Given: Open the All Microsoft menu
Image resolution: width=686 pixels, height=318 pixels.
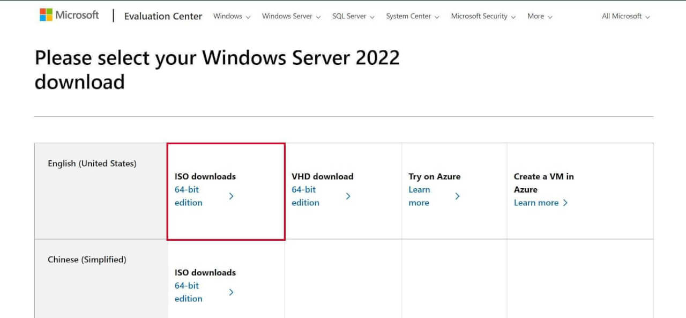Looking at the screenshot, I should 624,17.
